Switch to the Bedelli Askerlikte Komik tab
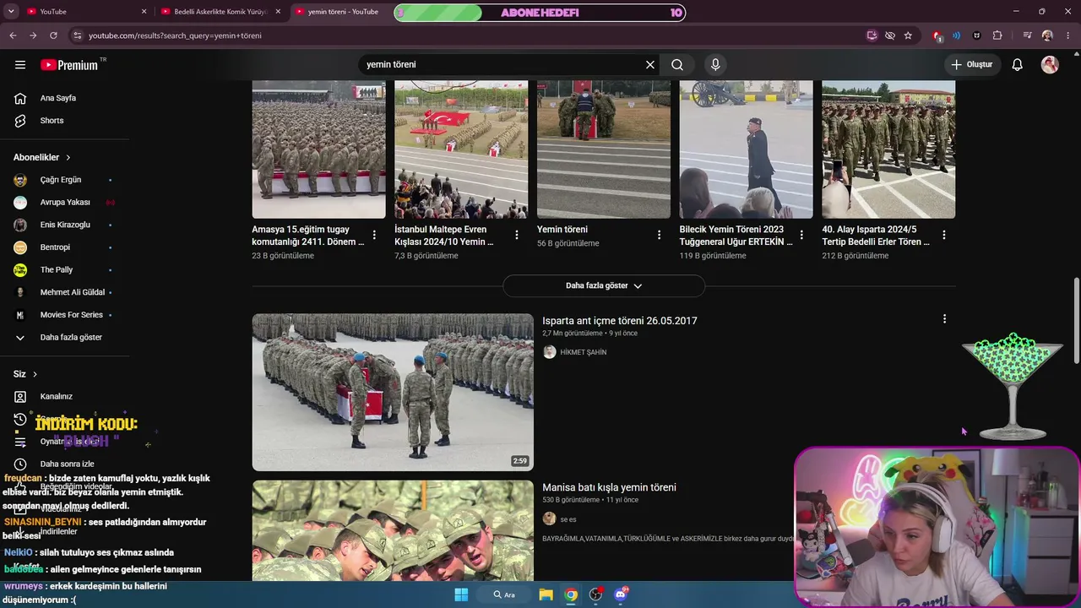1081x608 pixels. pyautogui.click(x=221, y=12)
